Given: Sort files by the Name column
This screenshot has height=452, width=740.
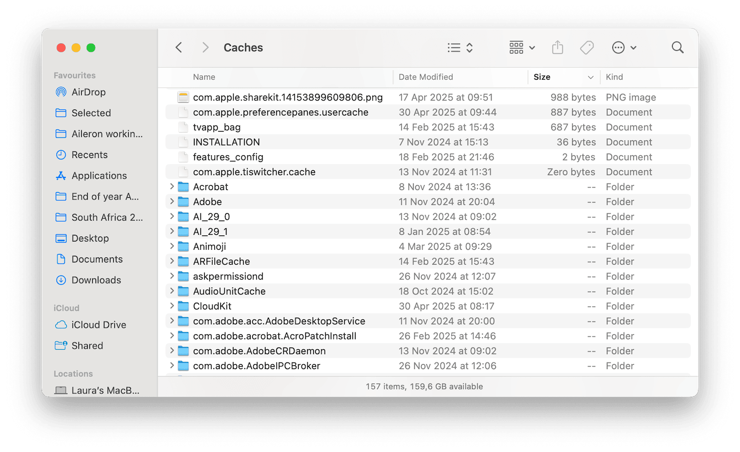Looking at the screenshot, I should (204, 77).
